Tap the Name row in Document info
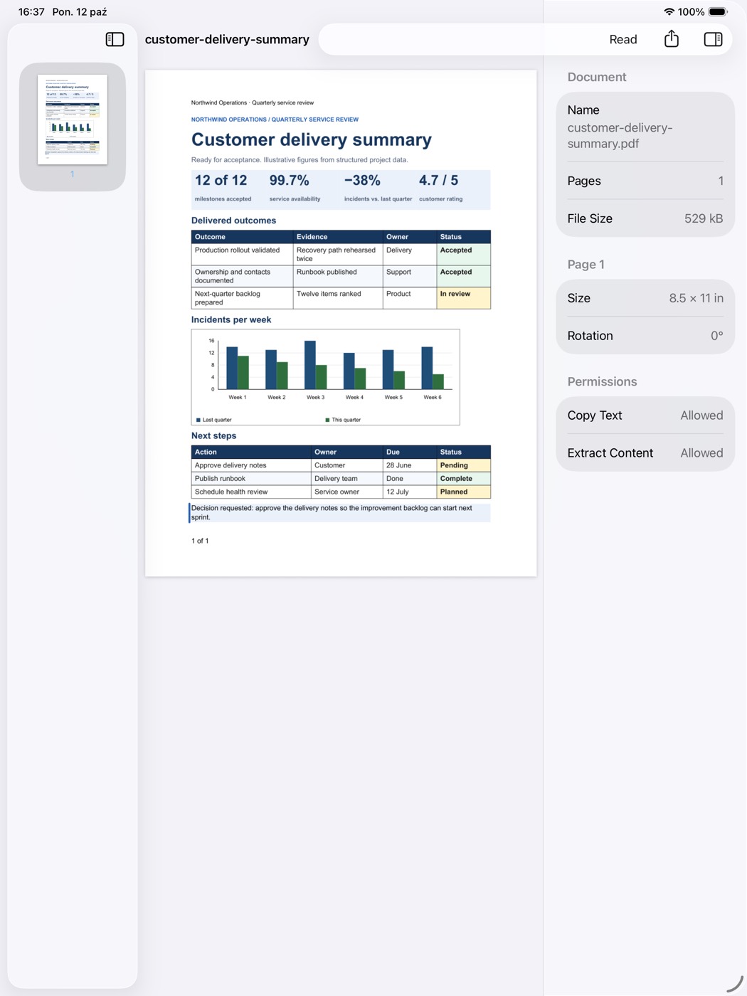This screenshot has width=747, height=996. [x=645, y=127]
